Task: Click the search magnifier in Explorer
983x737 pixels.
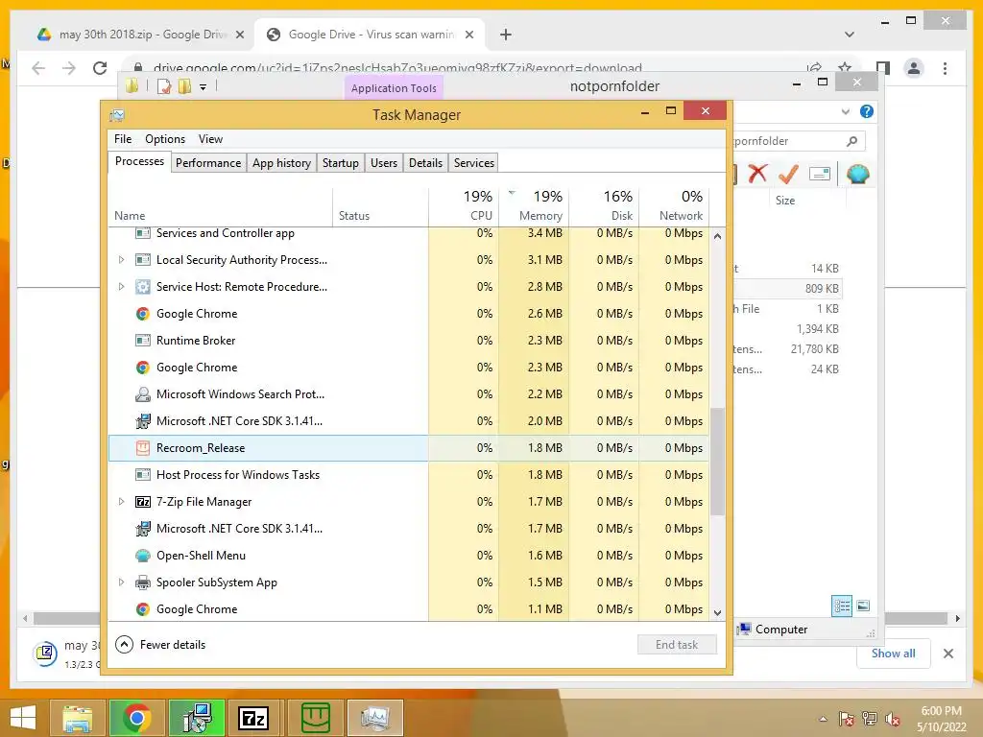Action: click(x=852, y=141)
